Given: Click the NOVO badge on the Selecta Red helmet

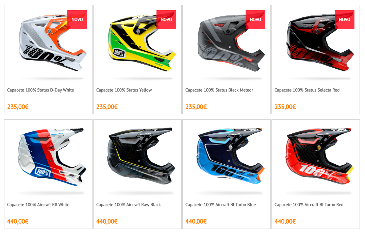Looking at the screenshot, I should click(345, 19).
